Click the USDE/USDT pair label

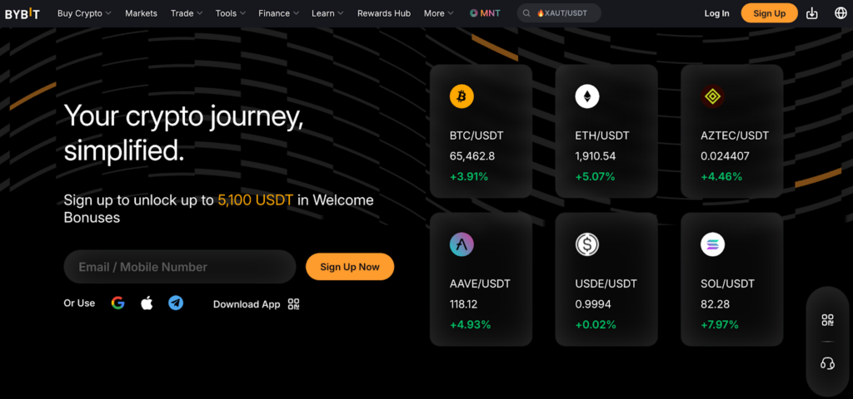pyautogui.click(x=606, y=283)
